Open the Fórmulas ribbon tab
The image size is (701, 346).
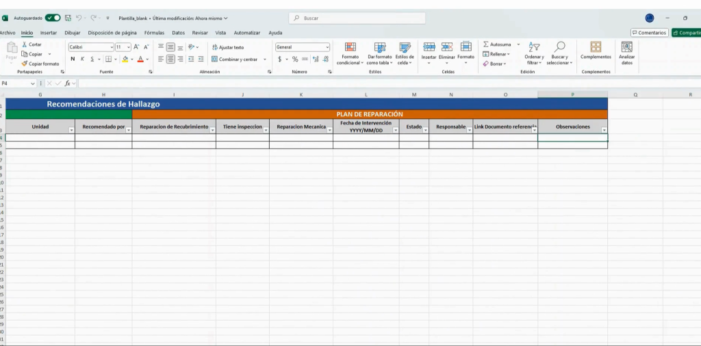coord(154,33)
